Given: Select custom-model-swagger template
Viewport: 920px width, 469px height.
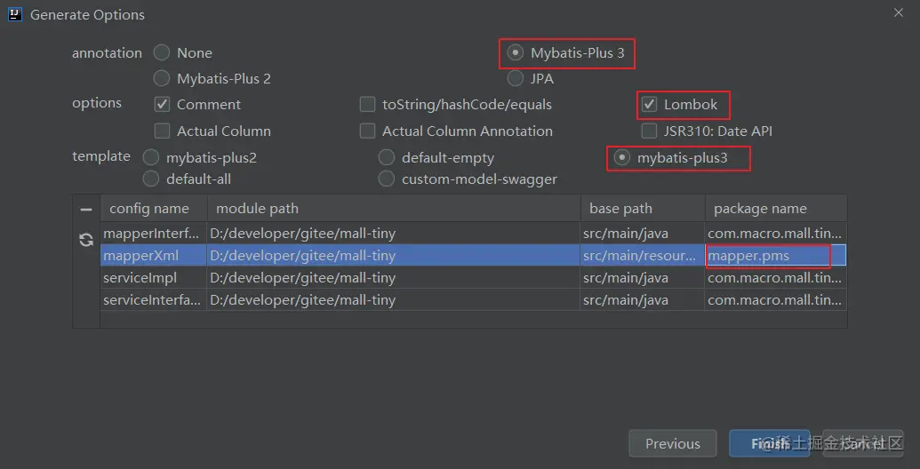Looking at the screenshot, I should pos(386,179).
